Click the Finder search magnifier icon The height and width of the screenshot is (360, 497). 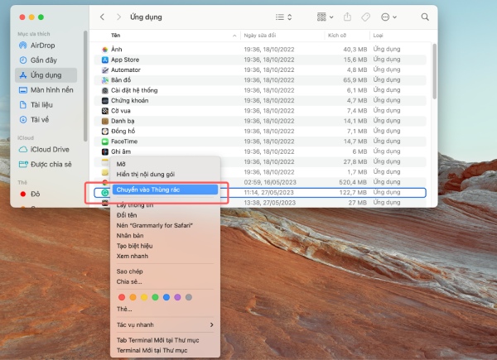(x=425, y=17)
